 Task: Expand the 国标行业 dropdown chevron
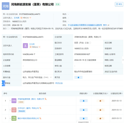coord(51,77)
